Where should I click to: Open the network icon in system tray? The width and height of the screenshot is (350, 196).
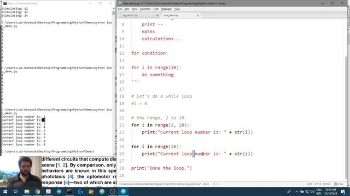307,192
